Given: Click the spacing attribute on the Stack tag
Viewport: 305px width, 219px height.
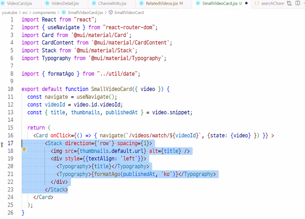Looking at the screenshot, I should (x=127, y=143).
